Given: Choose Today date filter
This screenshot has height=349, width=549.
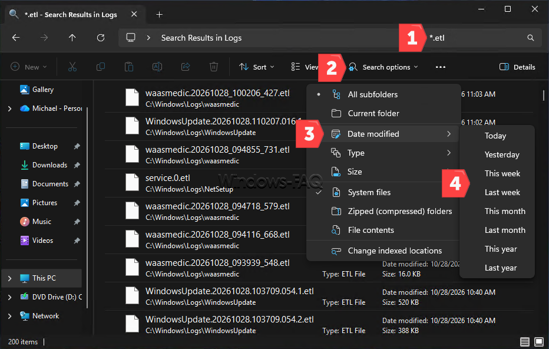Looking at the screenshot, I should click(x=497, y=136).
